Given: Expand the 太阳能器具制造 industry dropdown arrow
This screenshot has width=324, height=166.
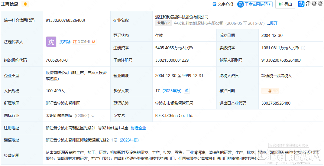Looking at the screenshot, I should (93, 116).
